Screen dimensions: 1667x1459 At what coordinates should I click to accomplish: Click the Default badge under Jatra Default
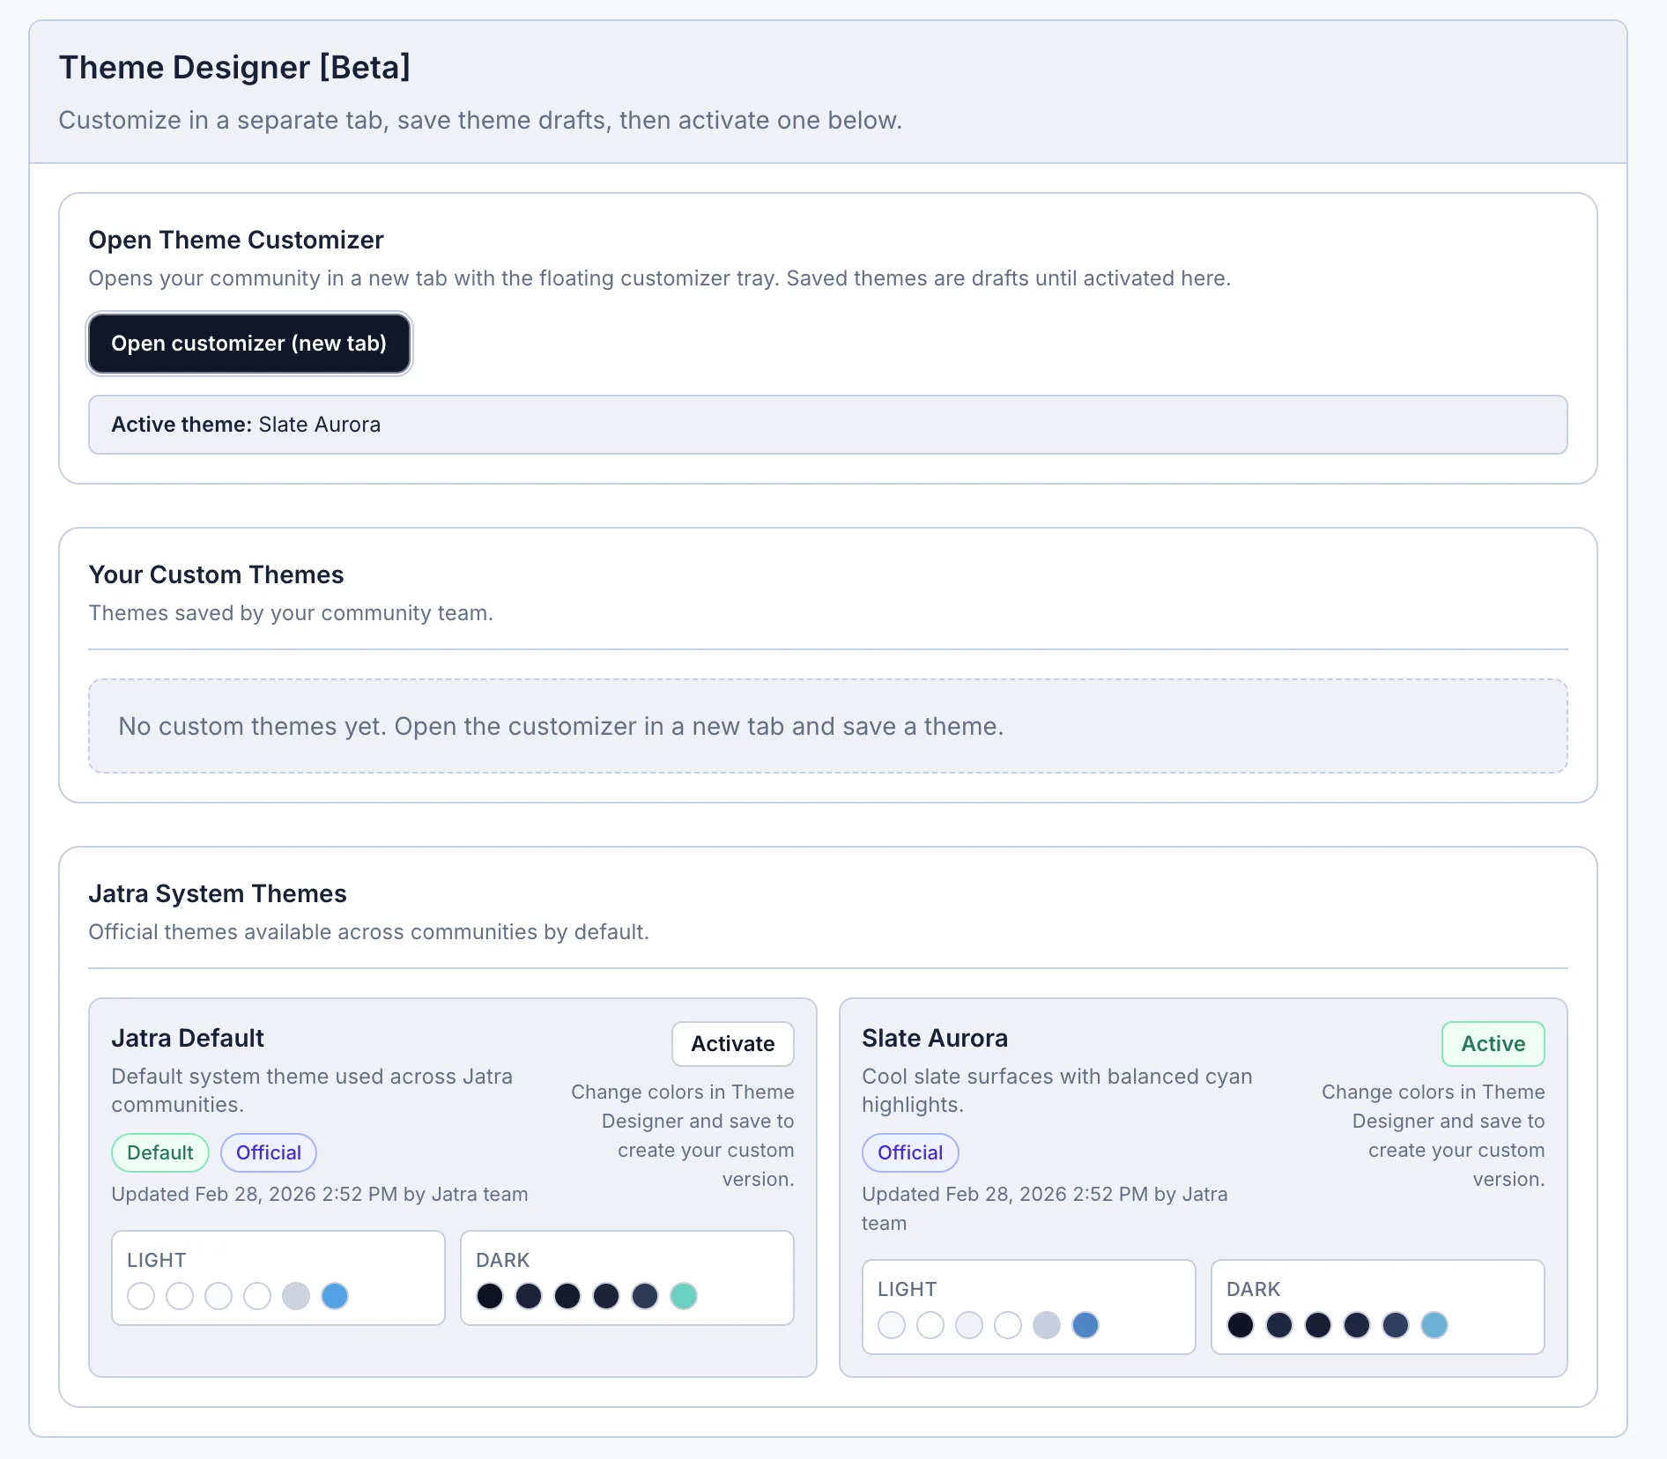pos(159,1152)
